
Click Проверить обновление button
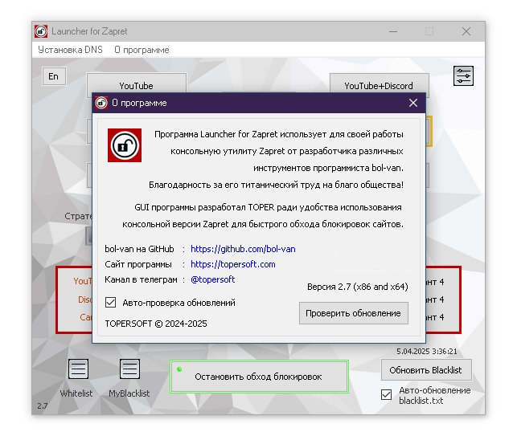[x=353, y=313]
